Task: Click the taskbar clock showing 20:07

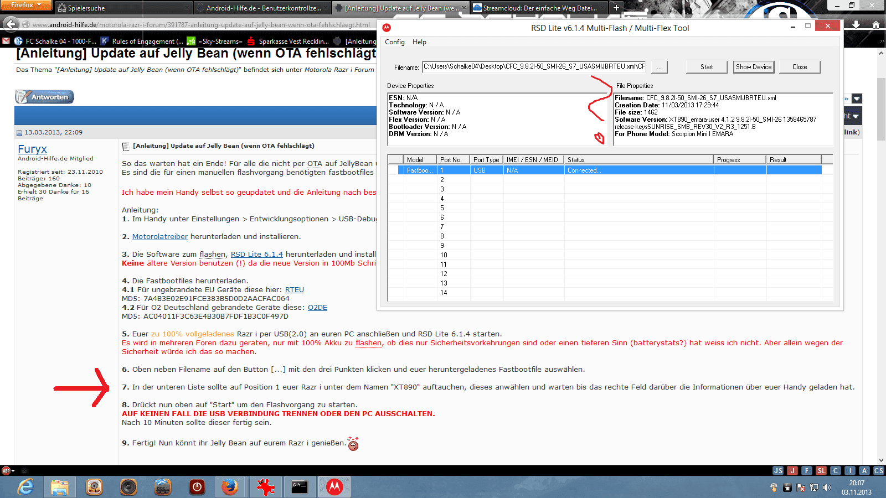Action: click(857, 487)
